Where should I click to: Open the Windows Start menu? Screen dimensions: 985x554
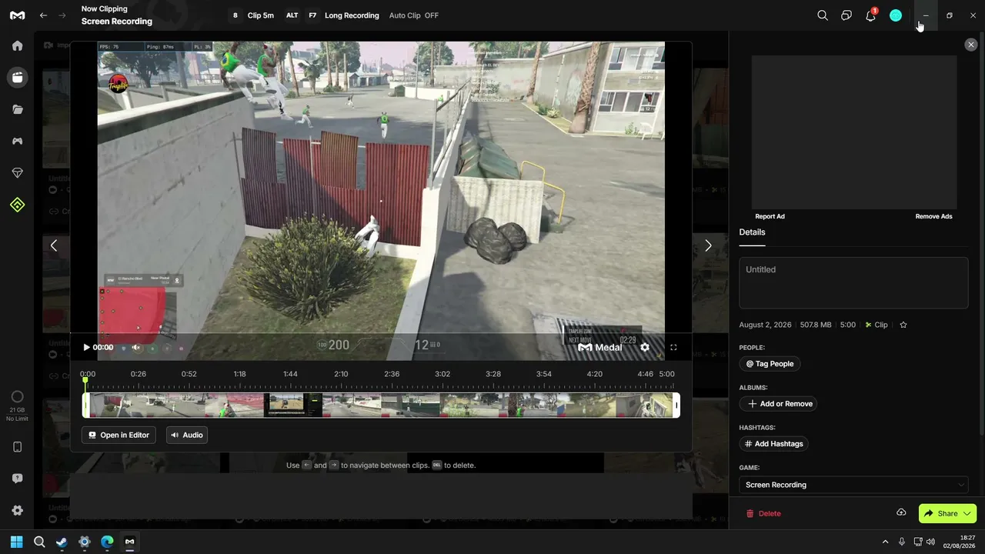pos(17,542)
